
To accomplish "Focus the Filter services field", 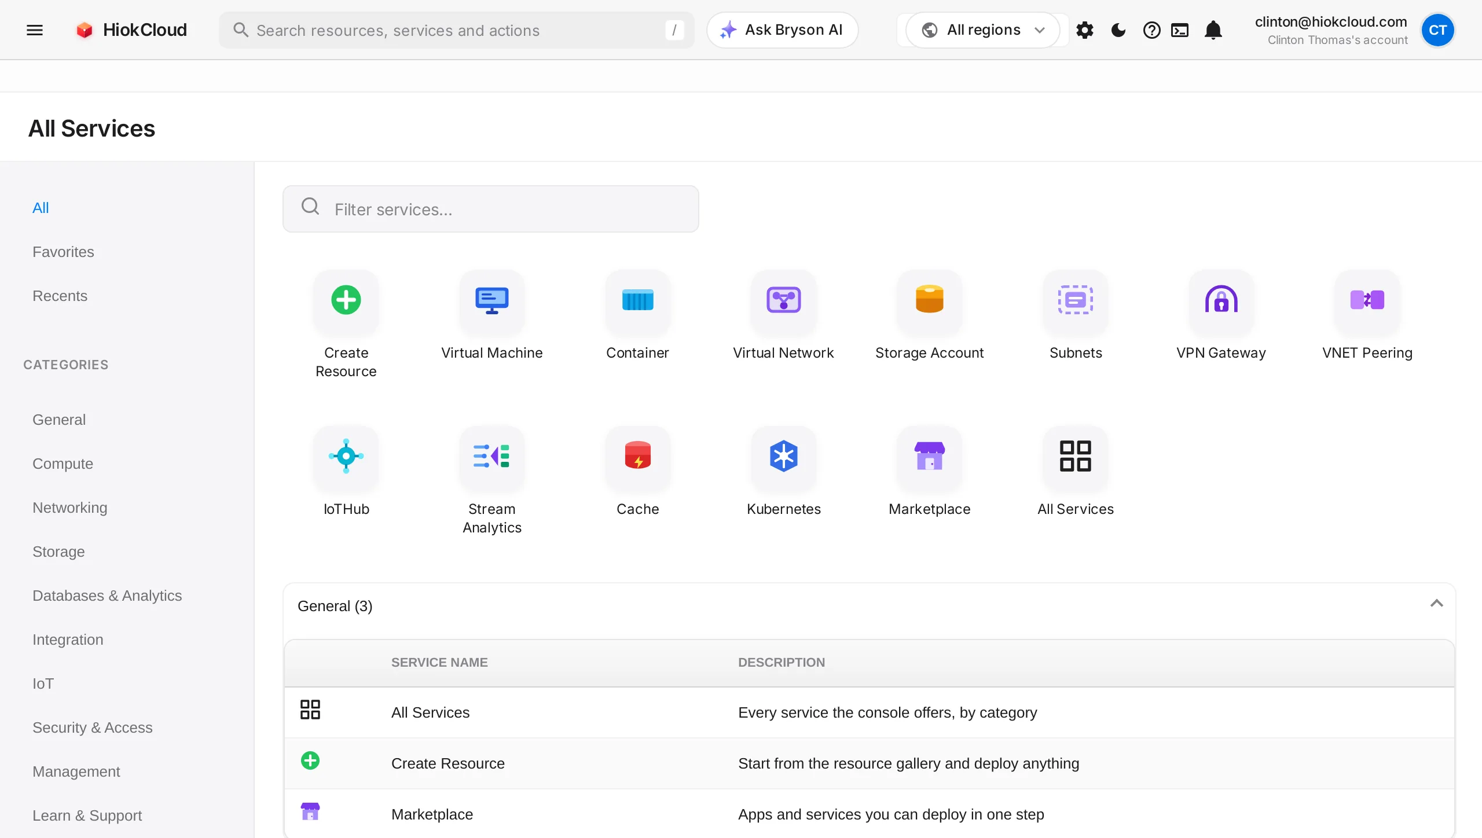I will click(x=490, y=209).
